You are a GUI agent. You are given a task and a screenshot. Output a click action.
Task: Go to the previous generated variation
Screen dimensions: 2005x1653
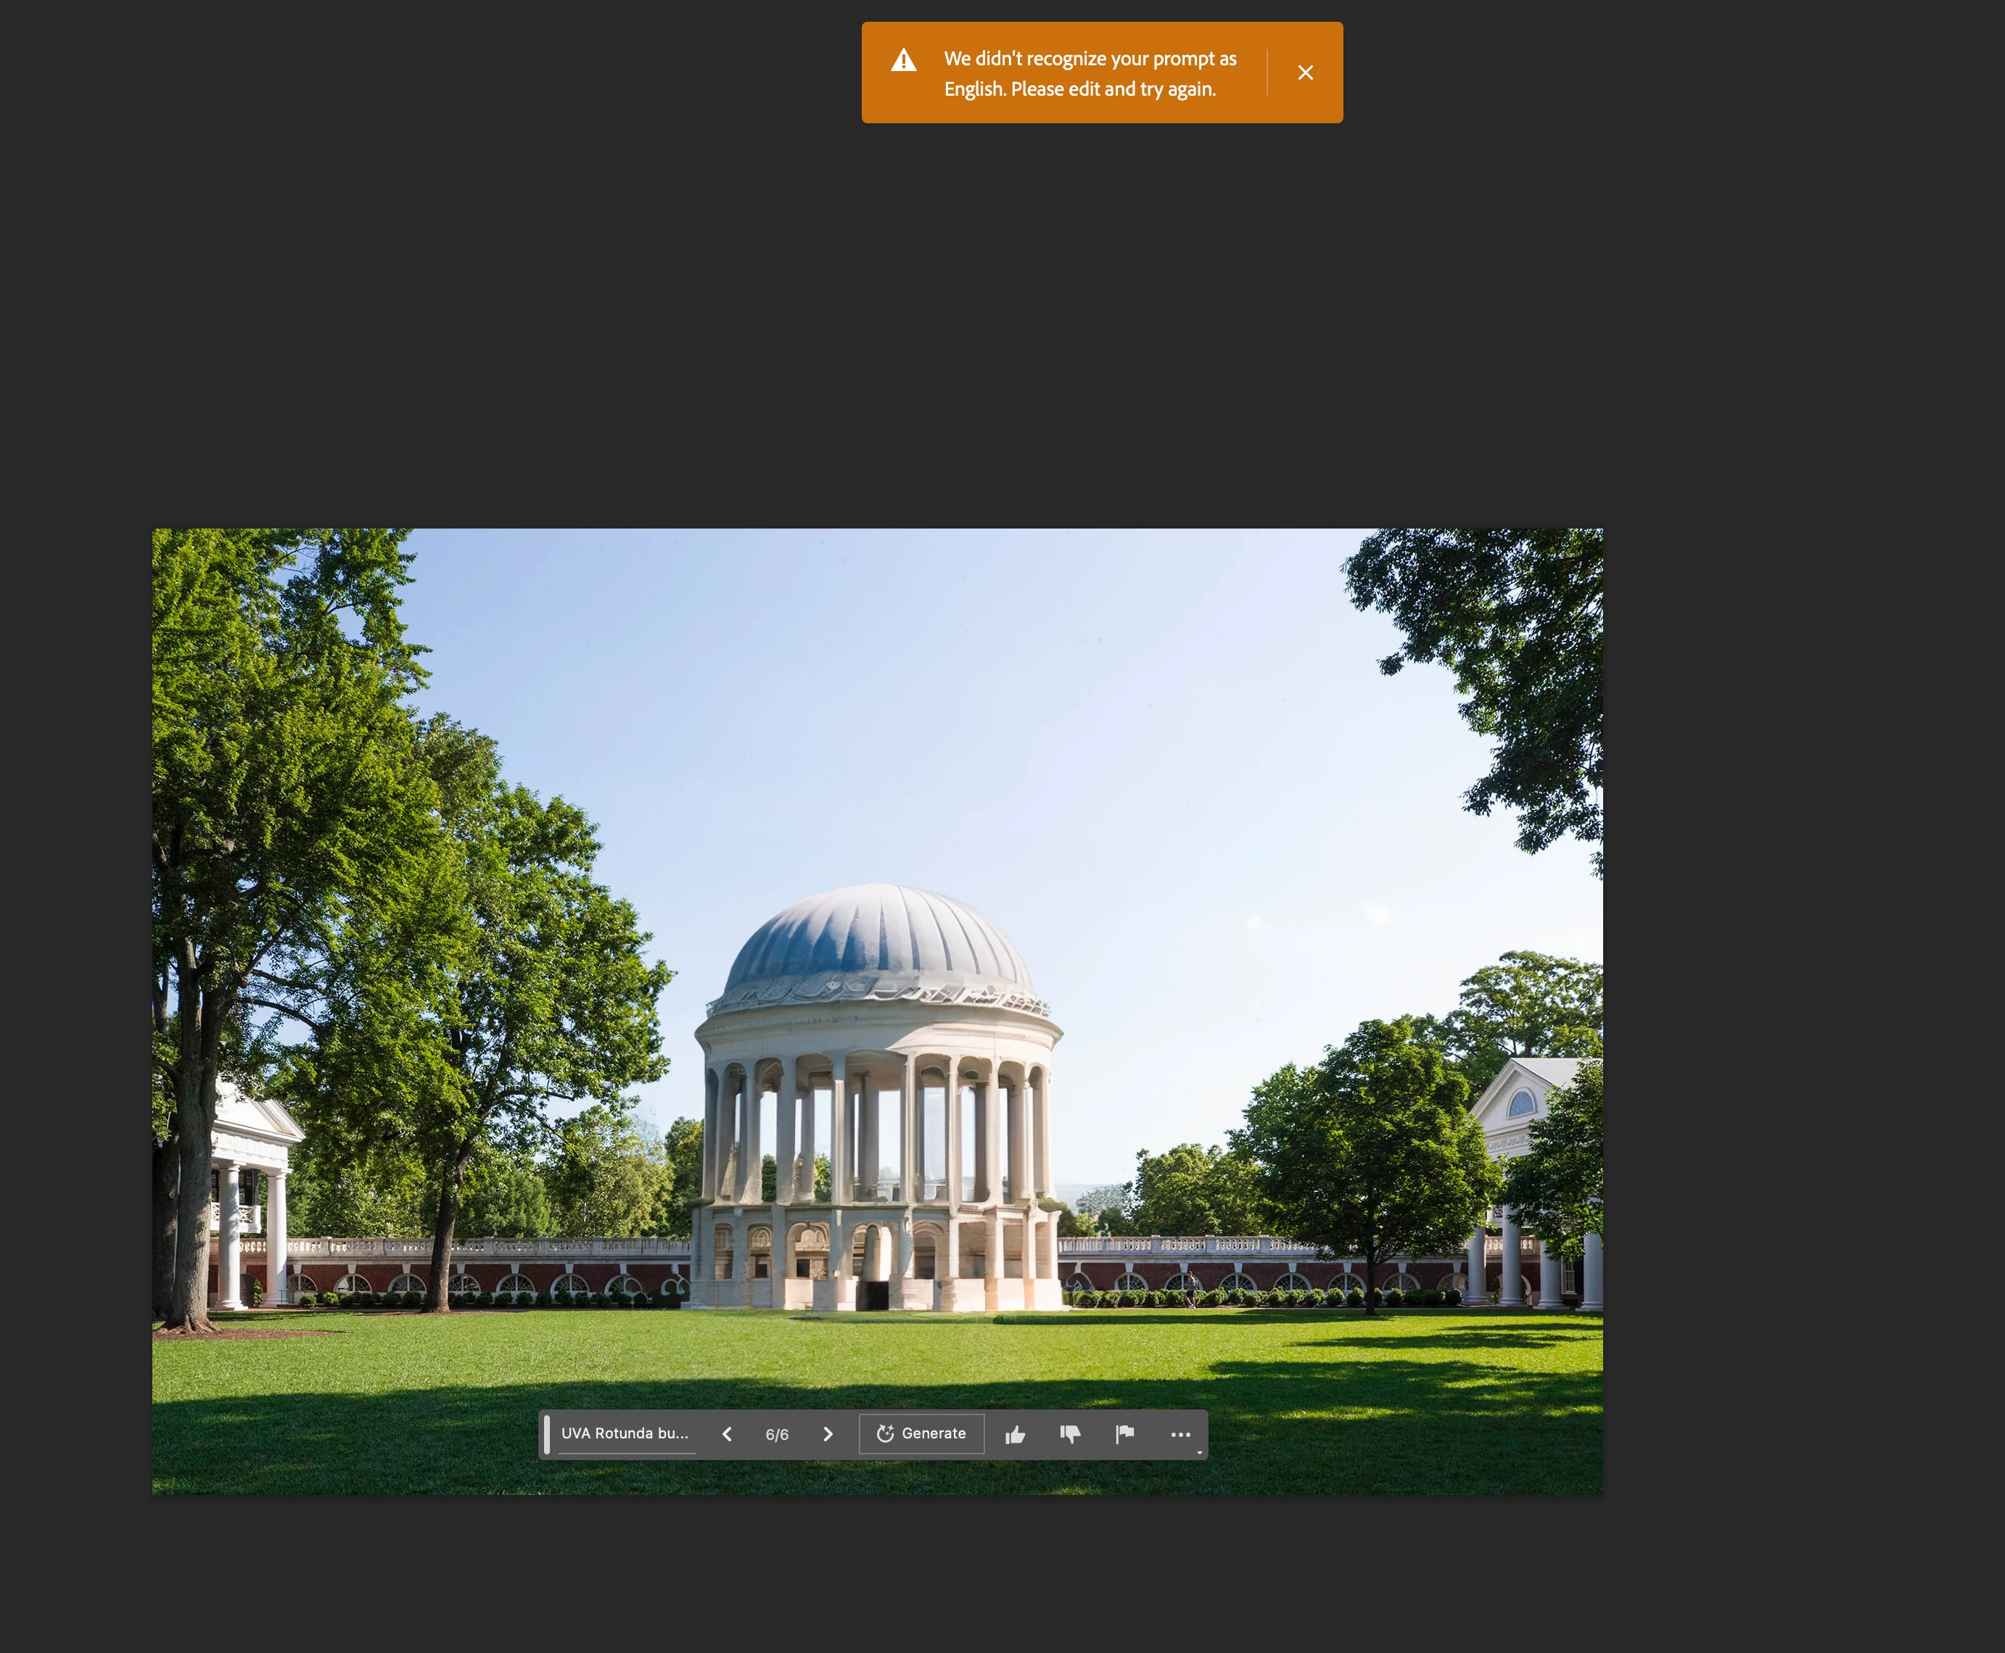(727, 1434)
